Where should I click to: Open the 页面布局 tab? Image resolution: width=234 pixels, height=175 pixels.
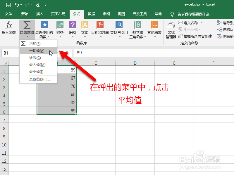58,14
